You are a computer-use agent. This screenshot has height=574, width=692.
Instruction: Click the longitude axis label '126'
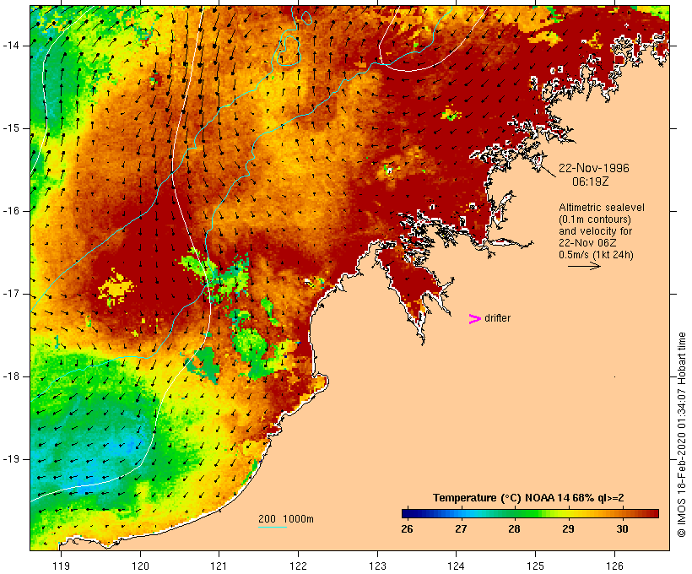click(614, 566)
